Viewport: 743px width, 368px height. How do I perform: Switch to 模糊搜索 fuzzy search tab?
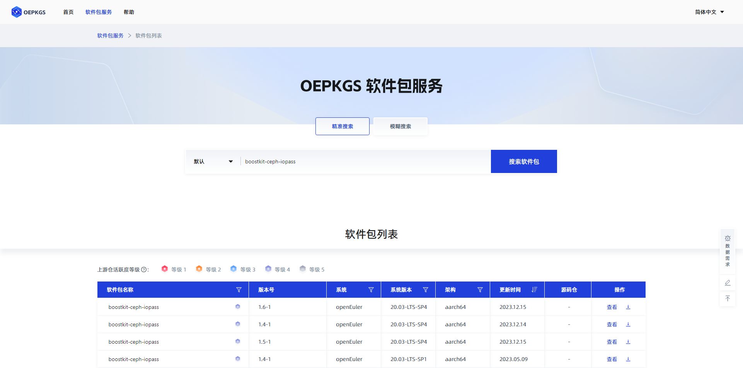click(400, 126)
